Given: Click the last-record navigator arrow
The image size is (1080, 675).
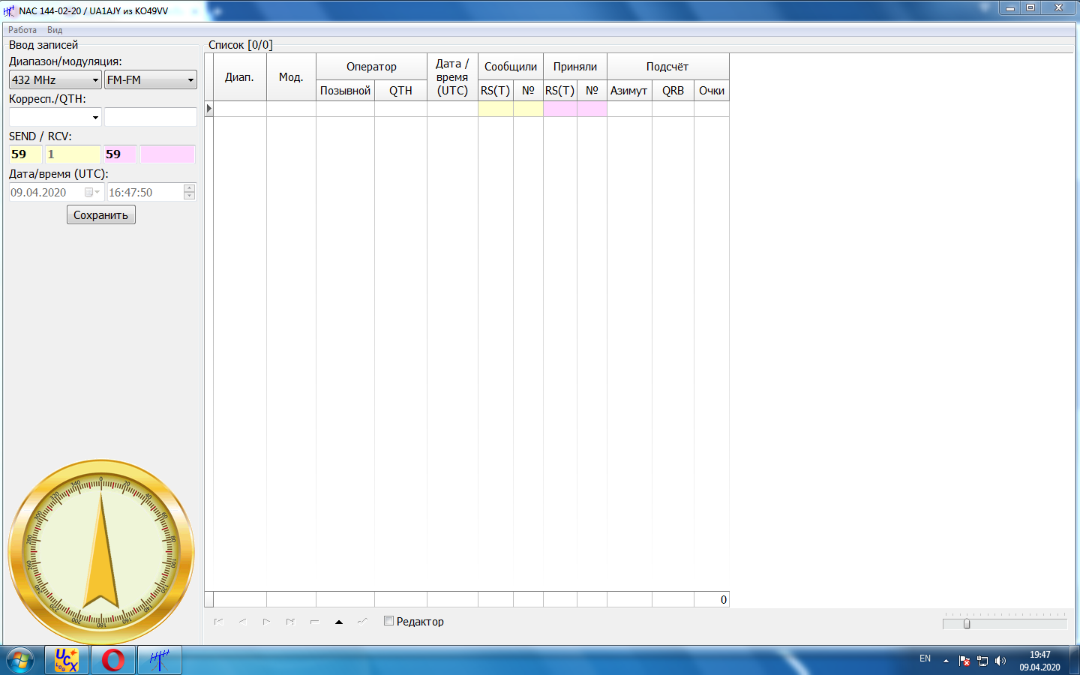Looking at the screenshot, I should tap(290, 622).
